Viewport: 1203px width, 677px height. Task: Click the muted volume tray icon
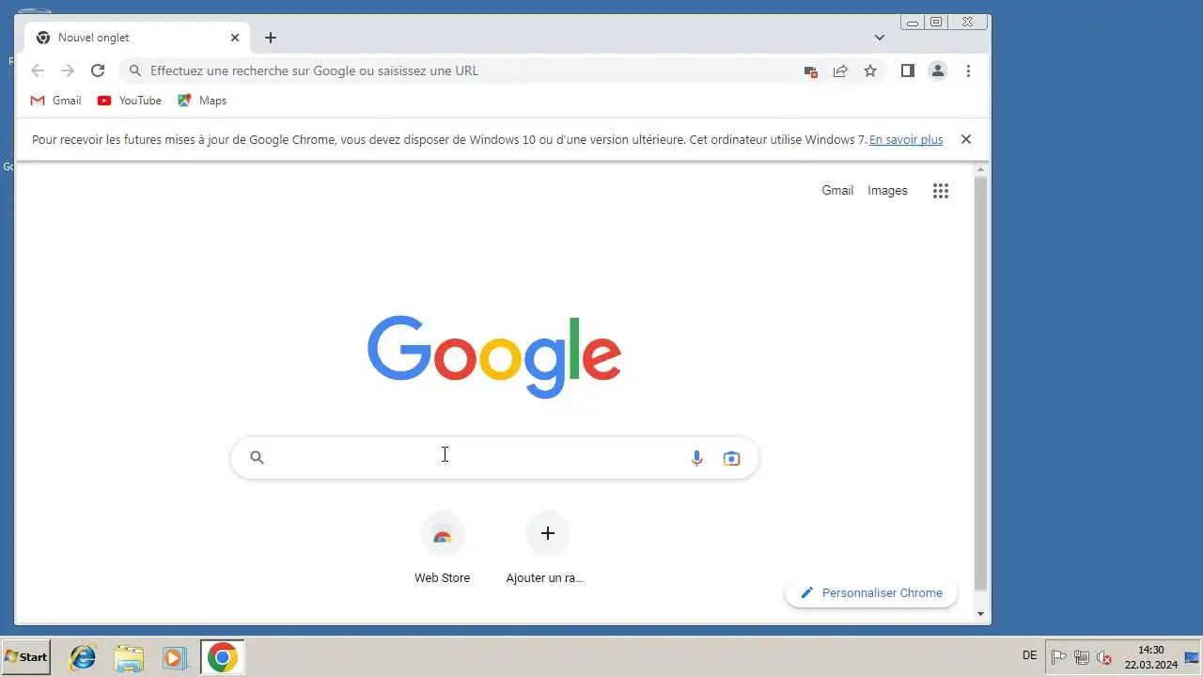point(1104,657)
